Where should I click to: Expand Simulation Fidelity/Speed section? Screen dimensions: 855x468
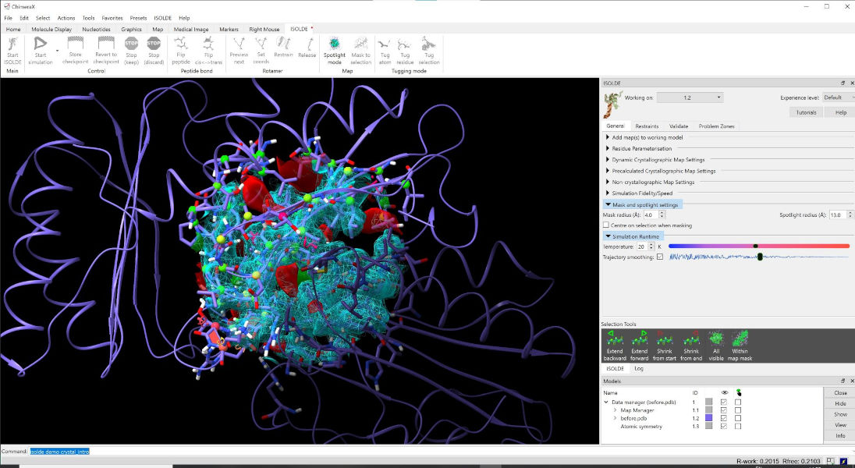pos(642,193)
